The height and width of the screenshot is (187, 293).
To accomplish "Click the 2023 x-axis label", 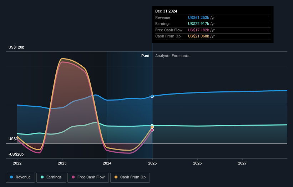I will coord(62,163).
